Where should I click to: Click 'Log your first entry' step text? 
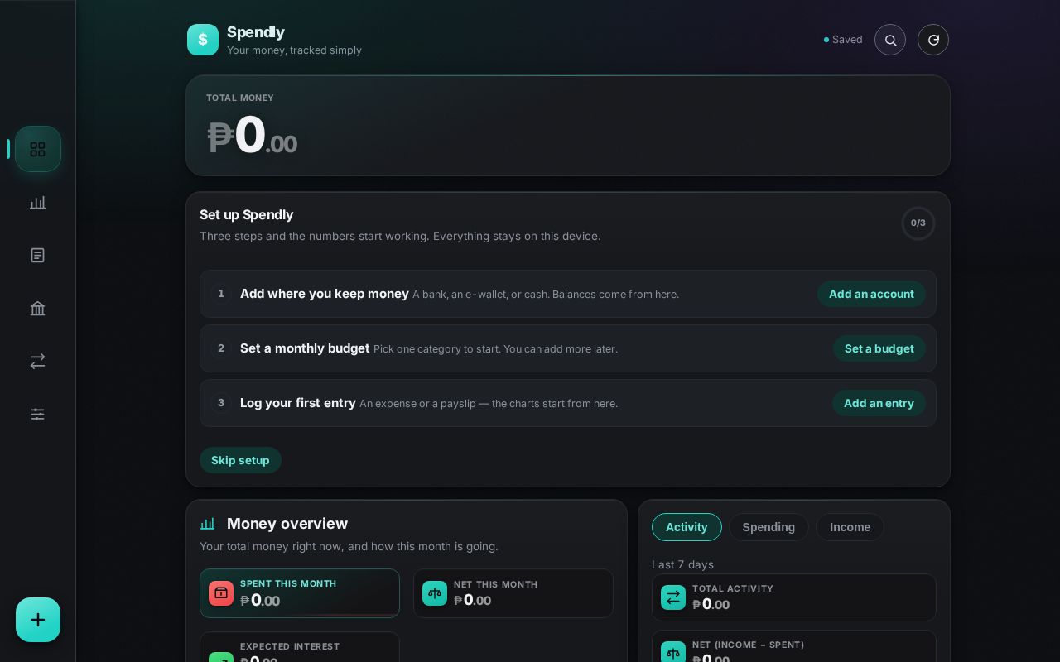(x=298, y=403)
